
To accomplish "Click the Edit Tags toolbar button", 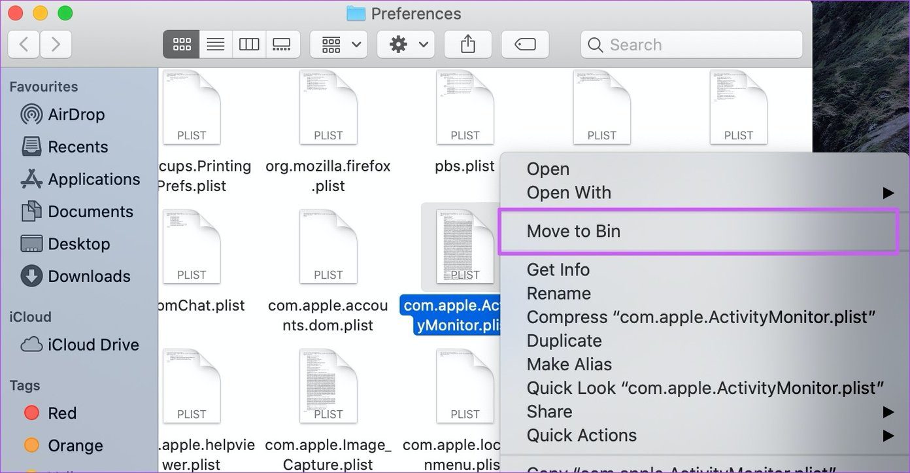I will pyautogui.click(x=525, y=44).
